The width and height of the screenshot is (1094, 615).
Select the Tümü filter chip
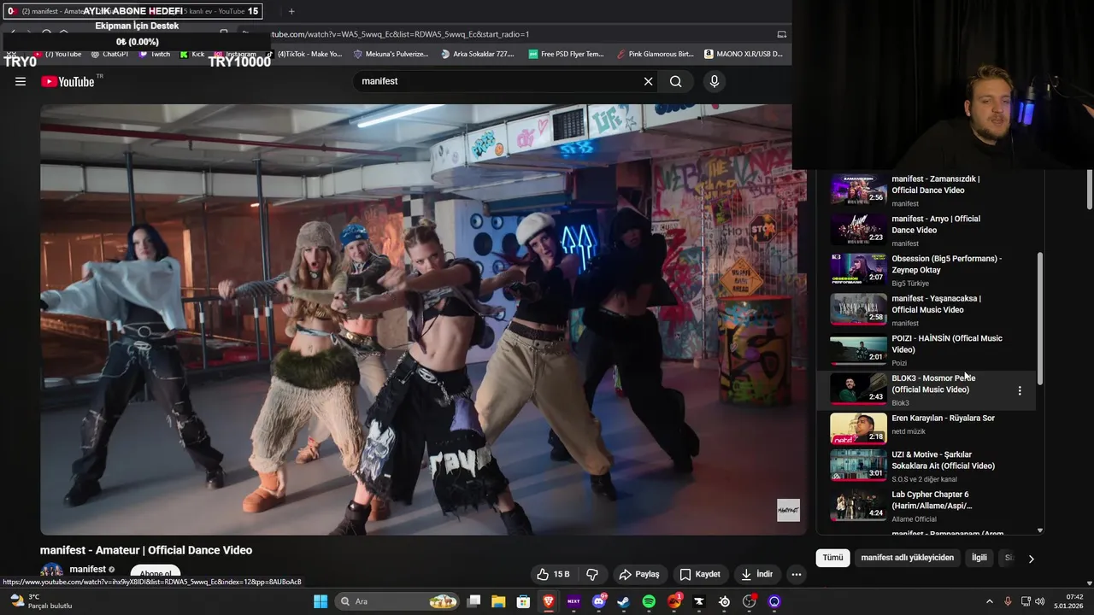pos(832,558)
